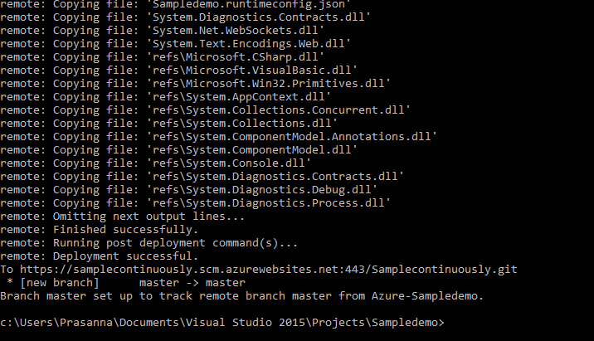
Task: Click the samplecontinuously.scm.azurewebsites.net git URL
Action: (269, 270)
